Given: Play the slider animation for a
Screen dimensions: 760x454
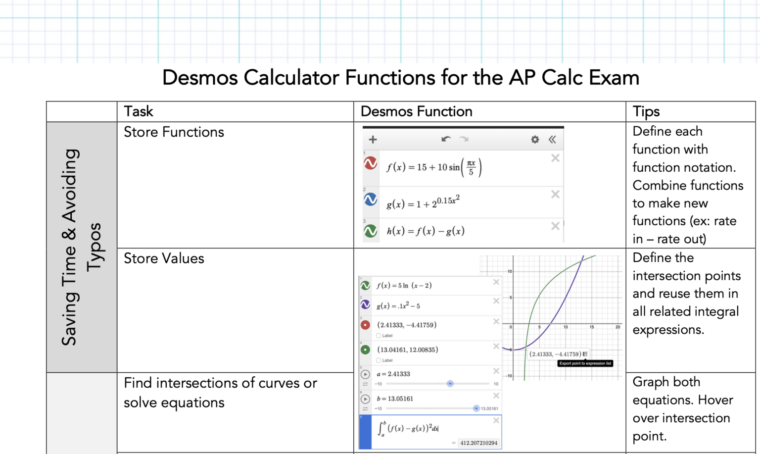Looking at the screenshot, I should click(365, 374).
